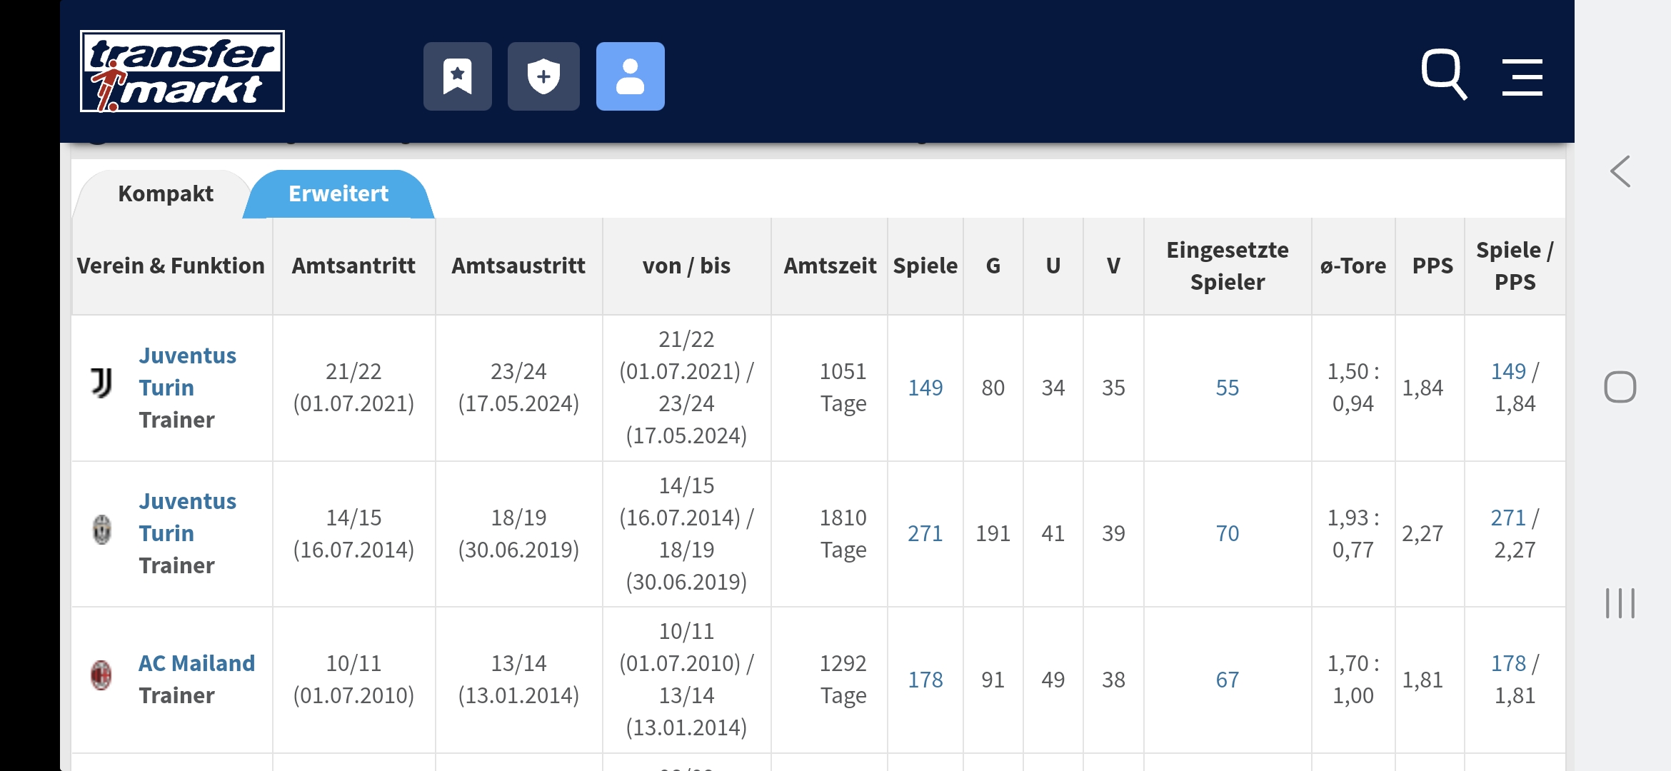Open the 178 Spiele link

pyautogui.click(x=925, y=680)
